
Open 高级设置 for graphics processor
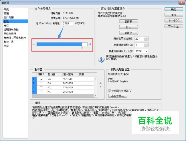118,96
